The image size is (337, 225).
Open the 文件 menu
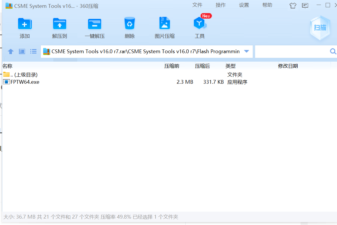pos(197,5)
